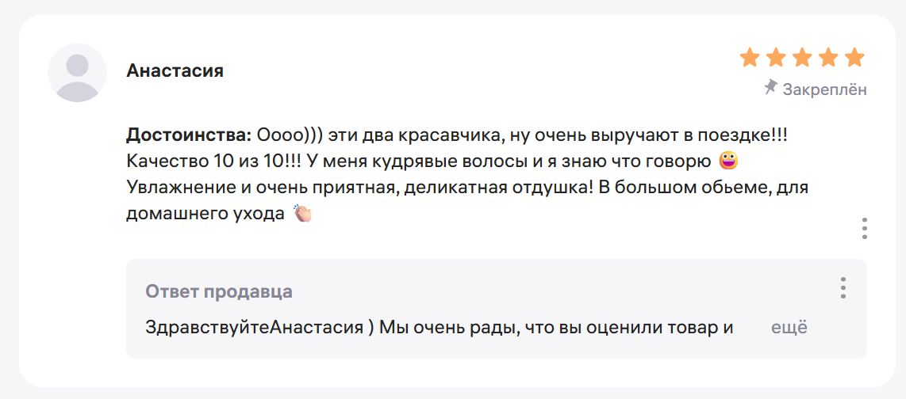906x399 pixels.
Task: Click the clapping hands emoji
Action: (x=303, y=213)
